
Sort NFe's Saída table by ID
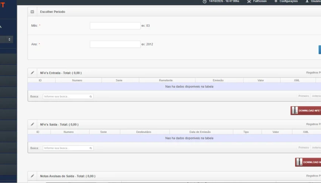coord(39,132)
